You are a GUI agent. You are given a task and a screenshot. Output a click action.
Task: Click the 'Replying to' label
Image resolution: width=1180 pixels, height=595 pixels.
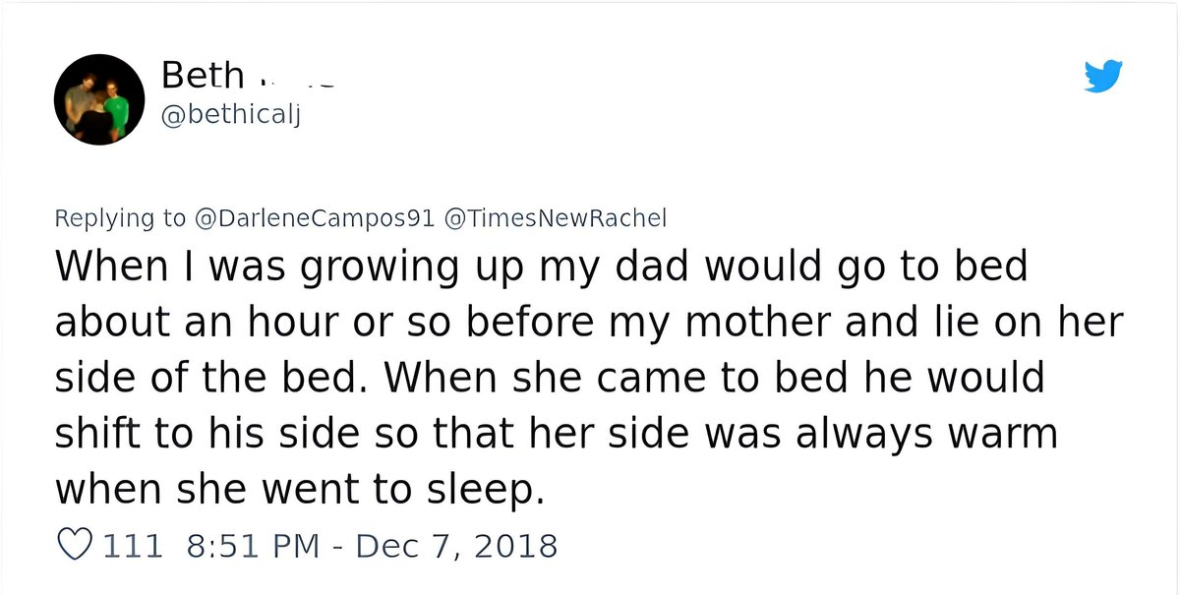point(120,218)
